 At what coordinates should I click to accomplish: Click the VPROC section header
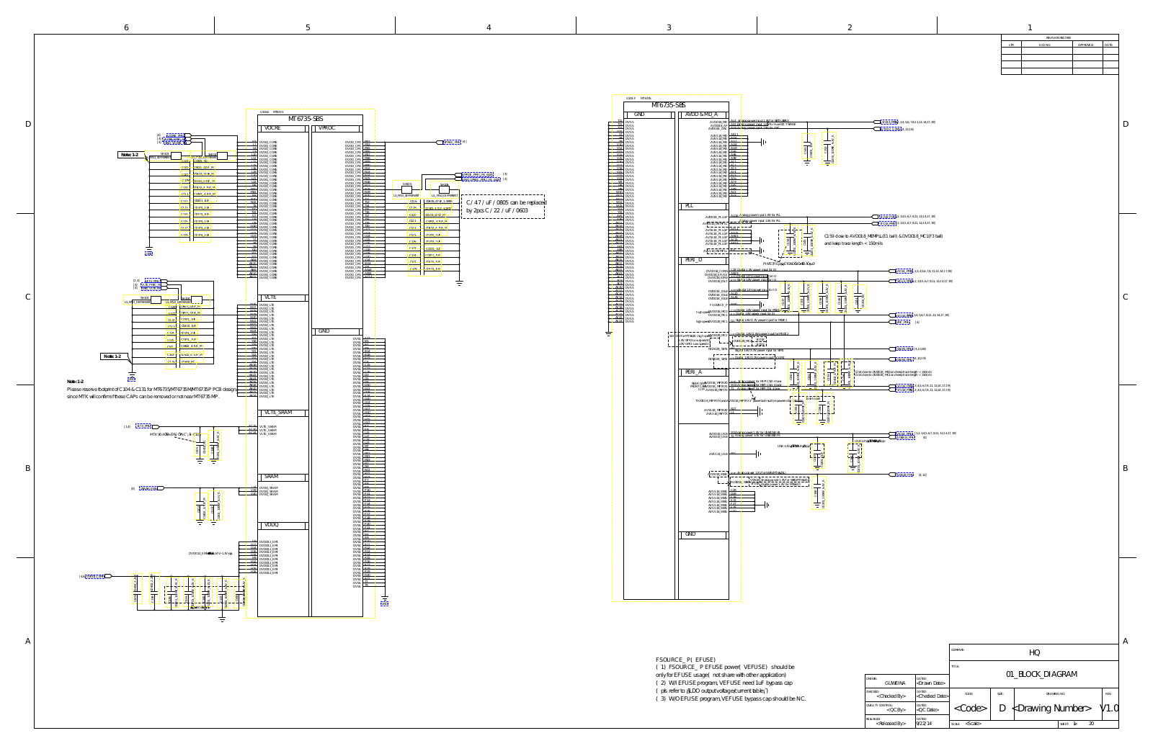[x=326, y=128]
